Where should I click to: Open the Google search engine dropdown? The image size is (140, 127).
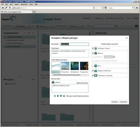click(106, 8)
